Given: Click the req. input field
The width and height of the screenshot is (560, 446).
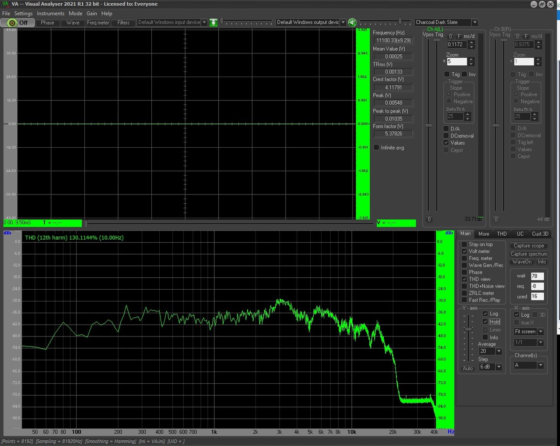Looking at the screenshot, I should coord(537,286).
